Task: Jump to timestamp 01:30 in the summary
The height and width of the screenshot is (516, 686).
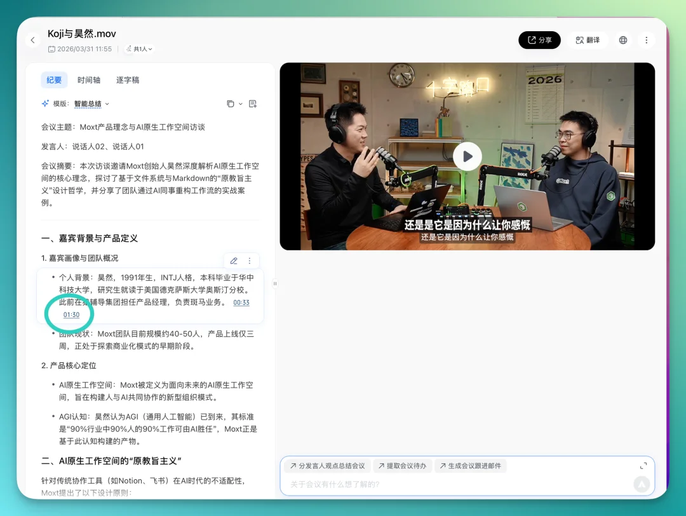Action: coord(71,314)
